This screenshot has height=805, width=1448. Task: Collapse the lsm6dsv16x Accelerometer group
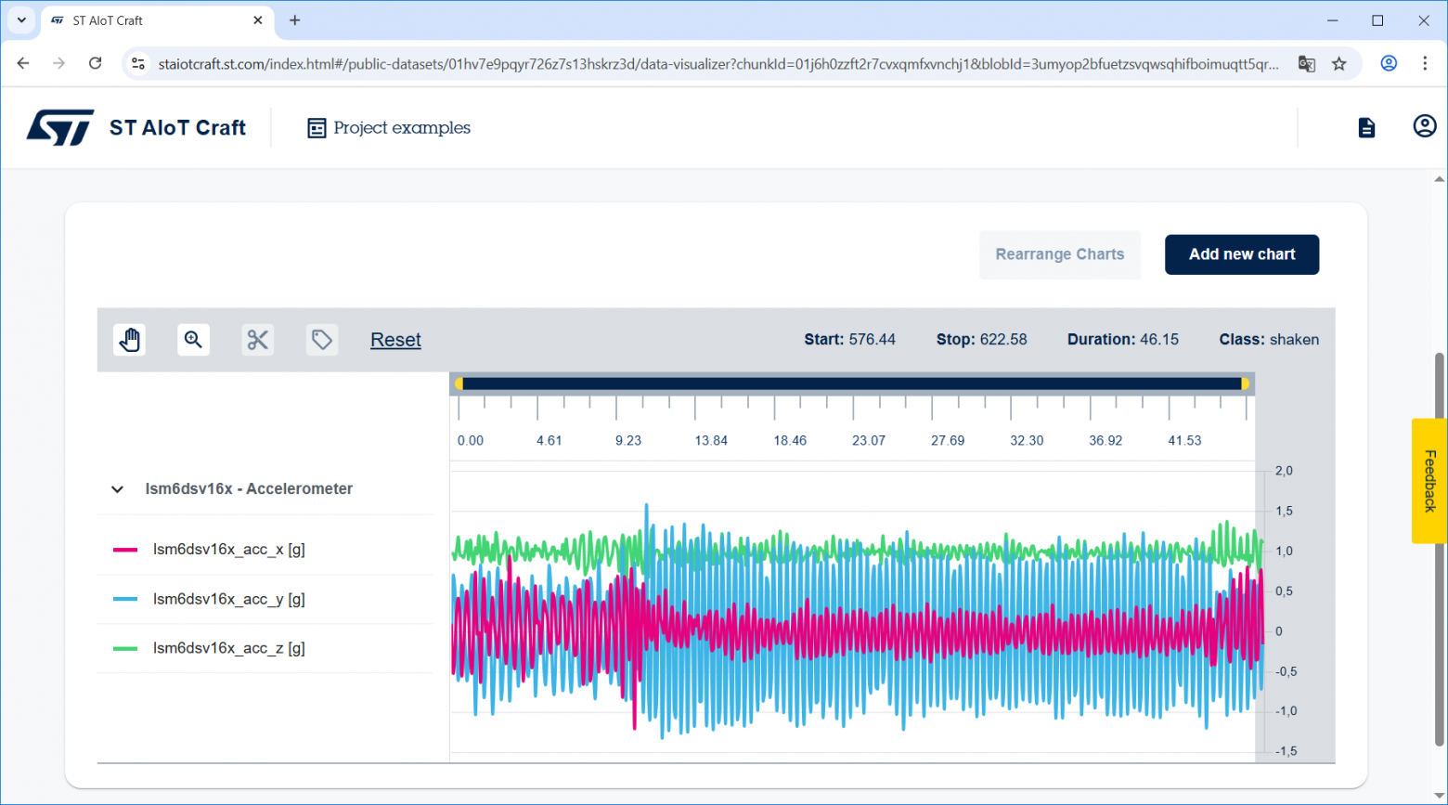click(118, 489)
